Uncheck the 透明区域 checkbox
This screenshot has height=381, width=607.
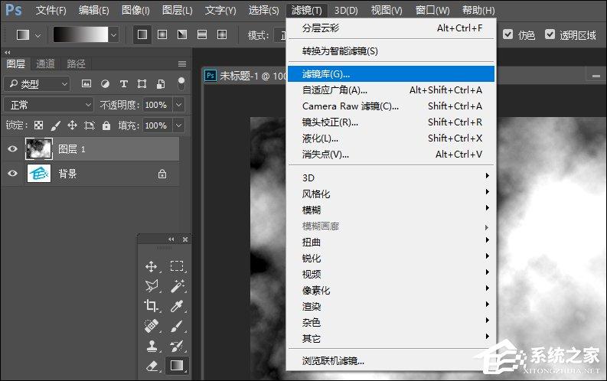coord(549,34)
